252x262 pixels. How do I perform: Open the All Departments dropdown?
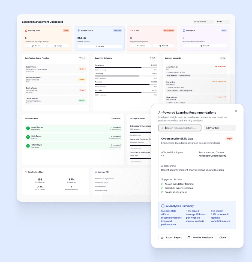click(x=203, y=22)
